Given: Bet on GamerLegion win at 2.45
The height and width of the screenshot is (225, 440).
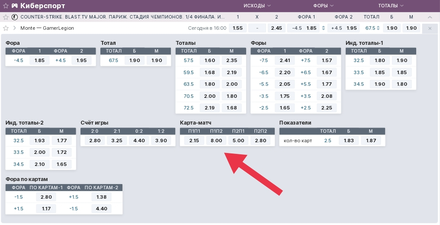Looking at the screenshot, I should 276,28.
